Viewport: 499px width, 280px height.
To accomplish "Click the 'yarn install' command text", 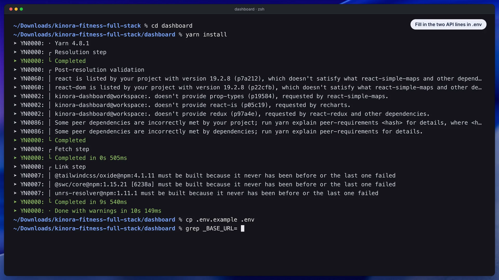I will [x=206, y=34].
